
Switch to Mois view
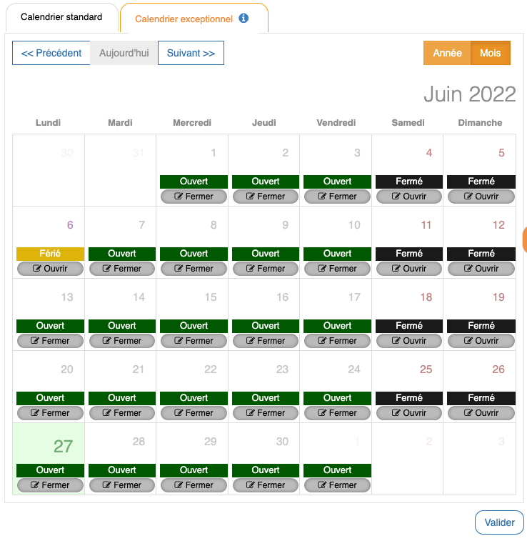pos(490,53)
